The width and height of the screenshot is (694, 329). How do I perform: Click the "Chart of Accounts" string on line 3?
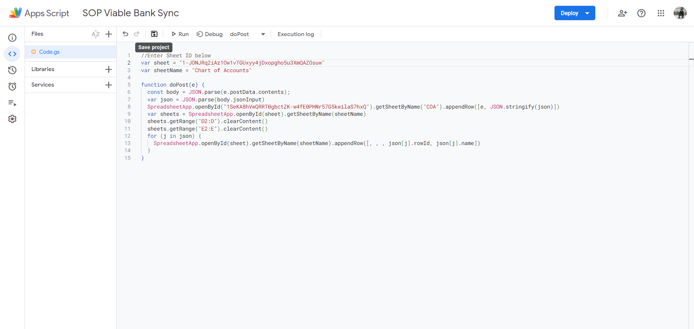tap(222, 70)
